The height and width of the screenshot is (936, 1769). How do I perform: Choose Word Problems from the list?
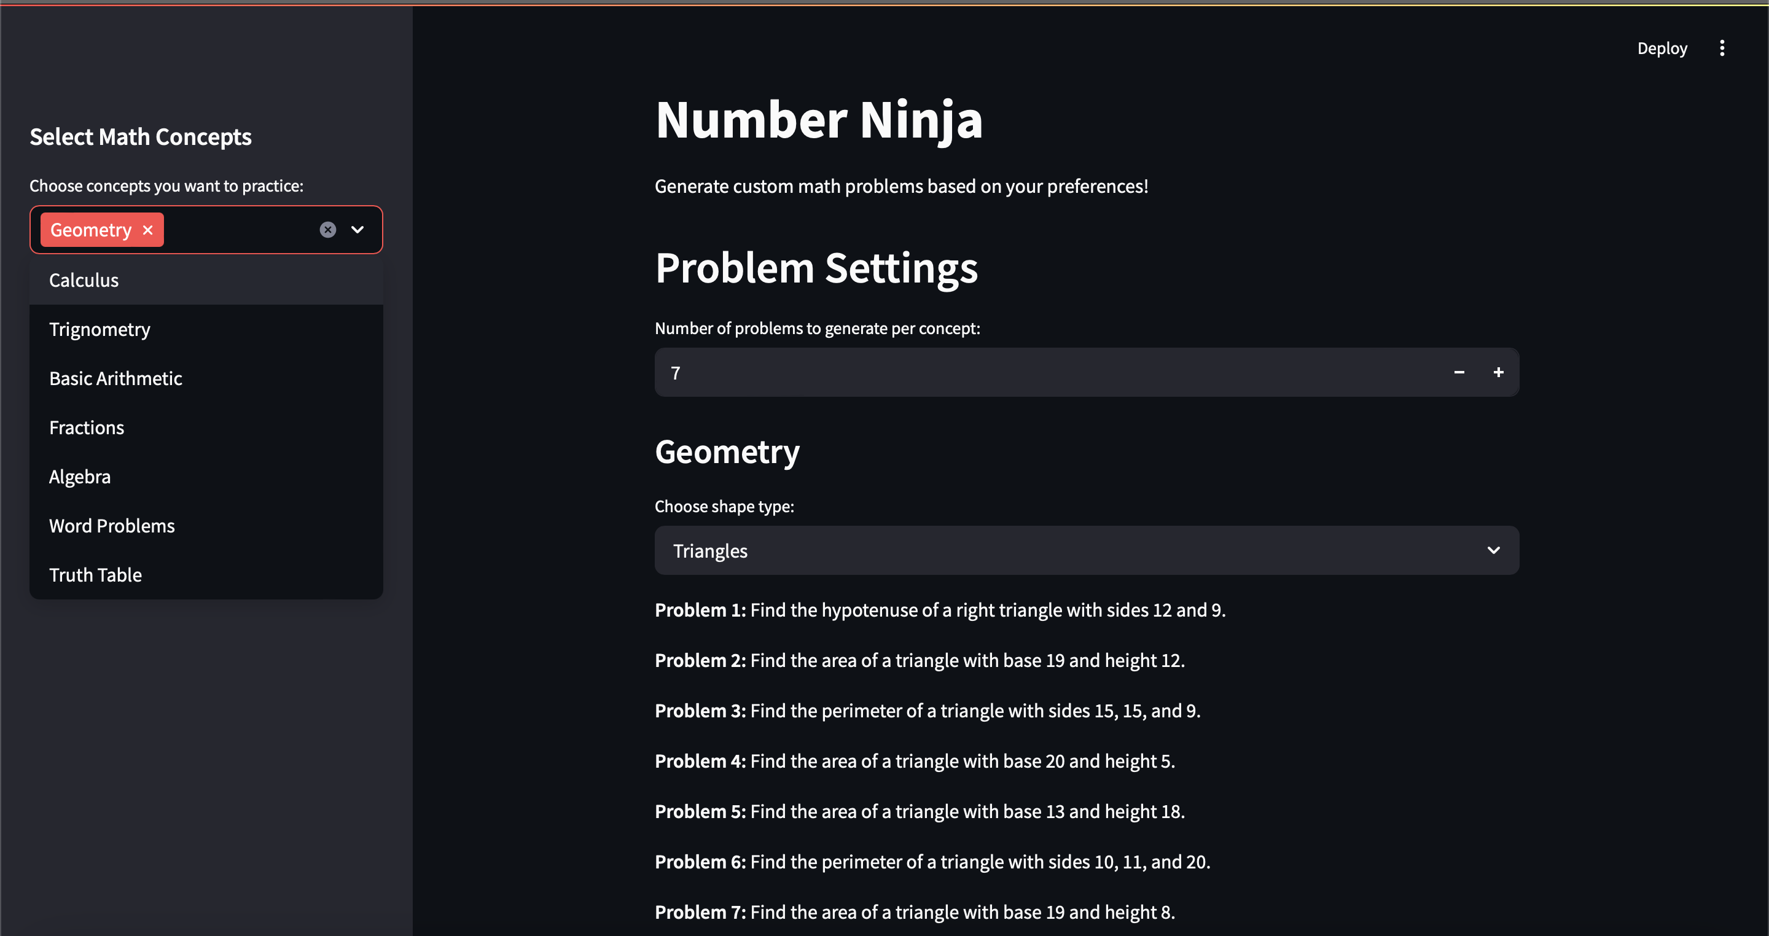(x=112, y=526)
